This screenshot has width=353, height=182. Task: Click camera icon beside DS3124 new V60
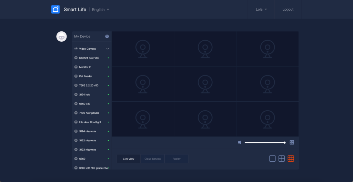76,58
